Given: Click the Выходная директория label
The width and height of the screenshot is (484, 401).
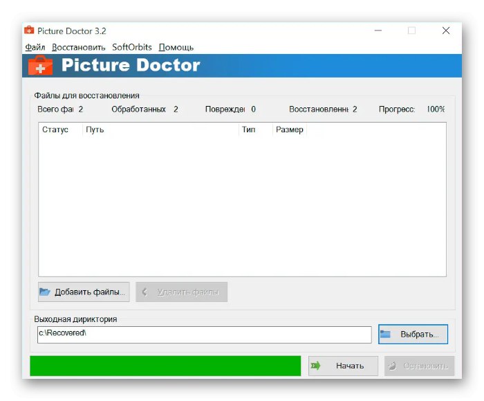Looking at the screenshot, I should 75,319.
